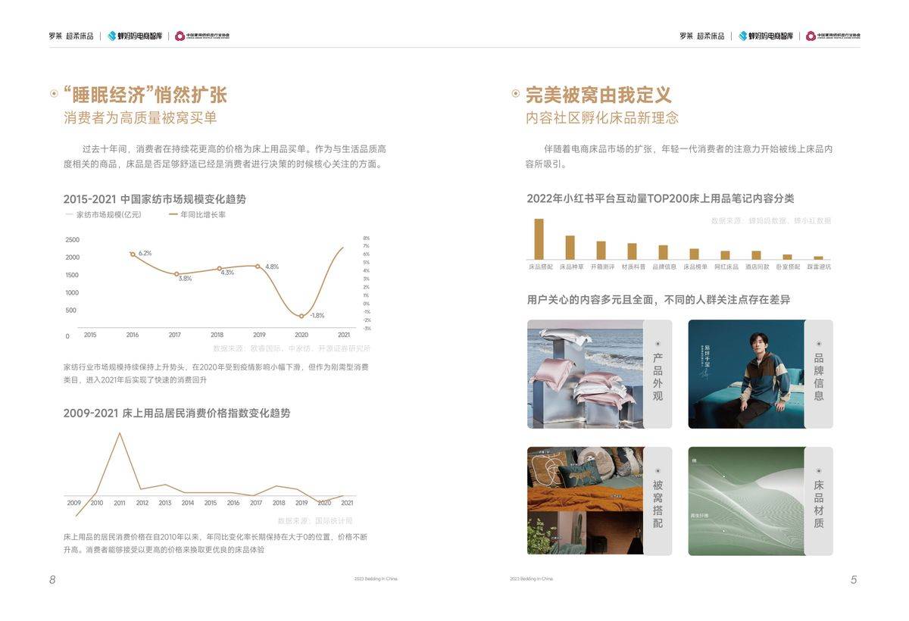Click the 2009 label on price index chart
Screen dimensions: 909x621
[x=73, y=503]
